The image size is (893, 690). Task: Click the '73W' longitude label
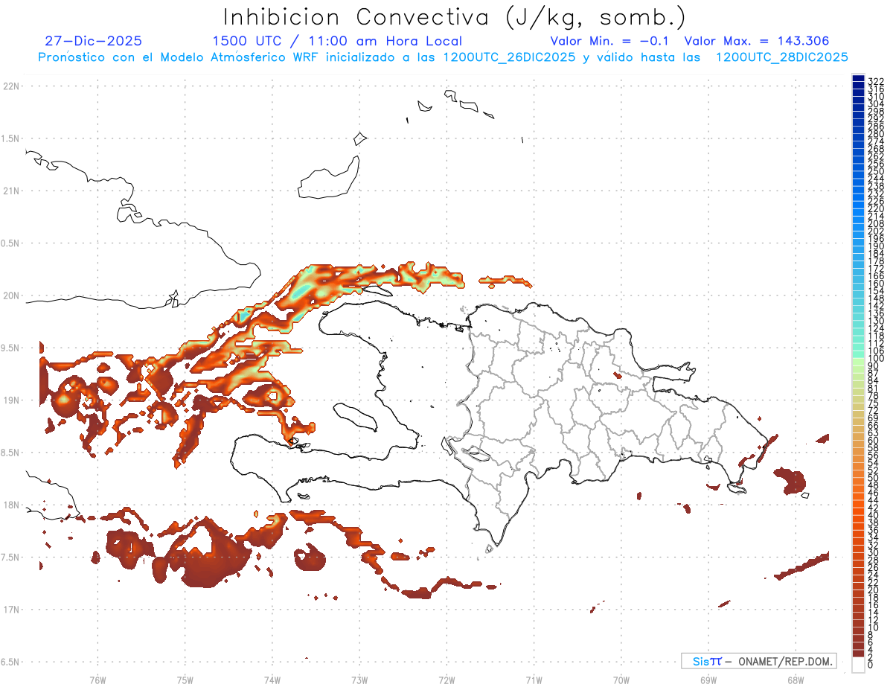[x=359, y=680]
